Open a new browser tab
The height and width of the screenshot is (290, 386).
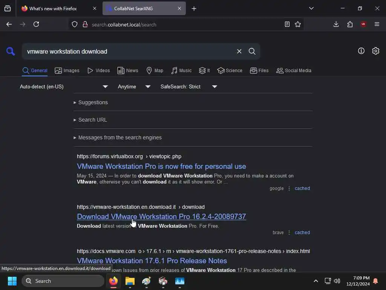(194, 9)
